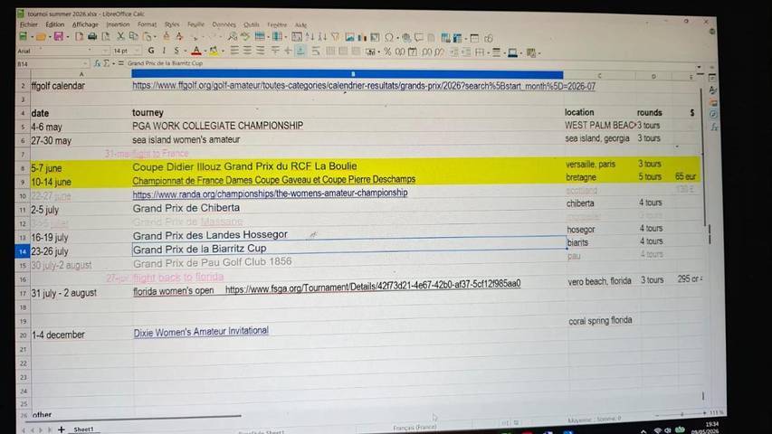Select row header 14
The height and width of the screenshot is (434, 772).
22,251
